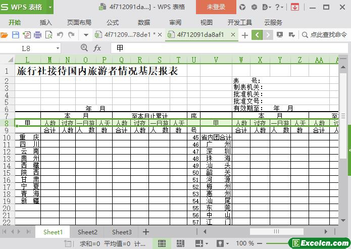Viewport: 351px width, 249px height.
Task: Switch to Sheet1 tab
Action: pyautogui.click(x=53, y=232)
